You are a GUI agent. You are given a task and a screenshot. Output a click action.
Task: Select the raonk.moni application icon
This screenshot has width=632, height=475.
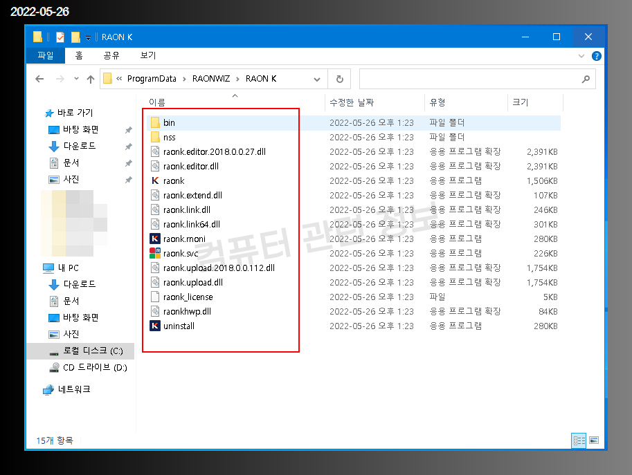point(155,239)
